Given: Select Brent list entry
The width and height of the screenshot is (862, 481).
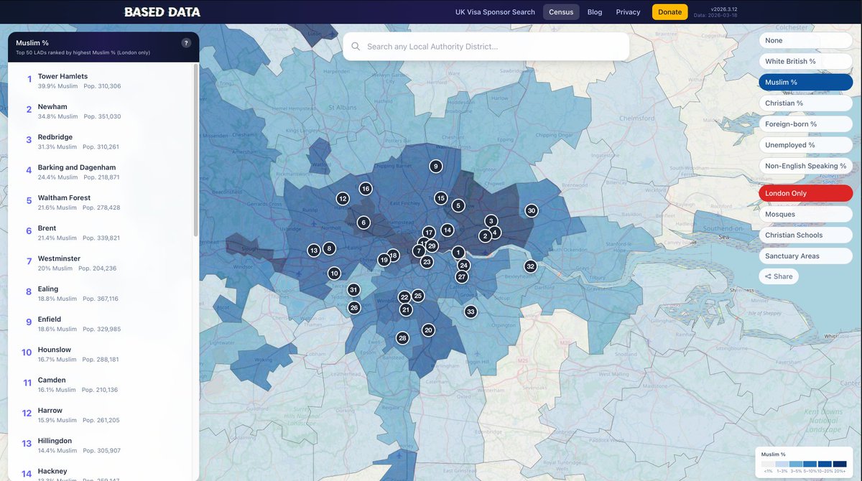Looking at the screenshot, I should [x=101, y=233].
